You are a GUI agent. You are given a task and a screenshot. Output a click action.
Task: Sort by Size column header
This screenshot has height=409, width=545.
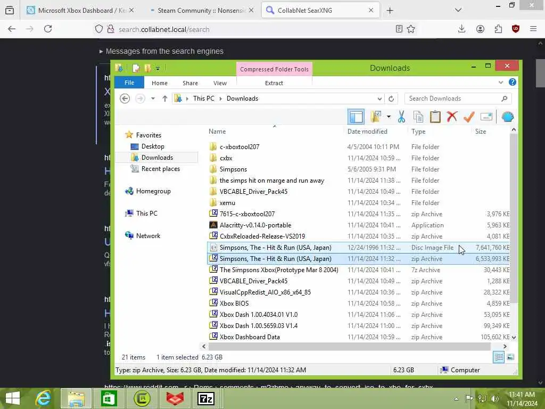click(481, 132)
